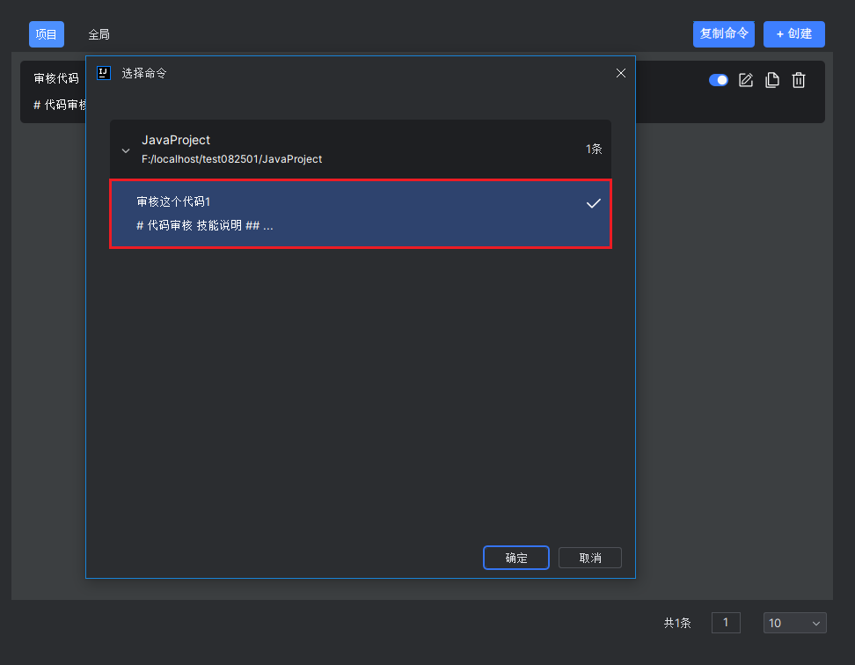Image resolution: width=855 pixels, height=665 pixels.
Task: Click the 复制命令 button
Action: [x=724, y=33]
